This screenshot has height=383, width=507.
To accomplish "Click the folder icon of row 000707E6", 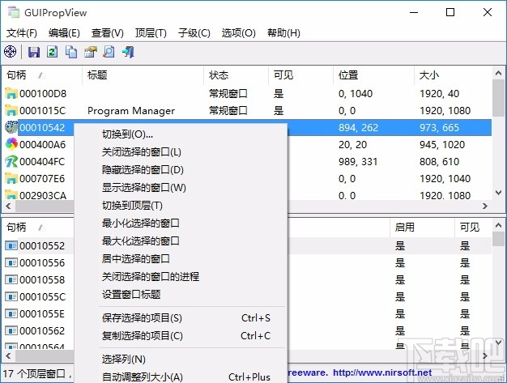I will pyautogui.click(x=11, y=178).
